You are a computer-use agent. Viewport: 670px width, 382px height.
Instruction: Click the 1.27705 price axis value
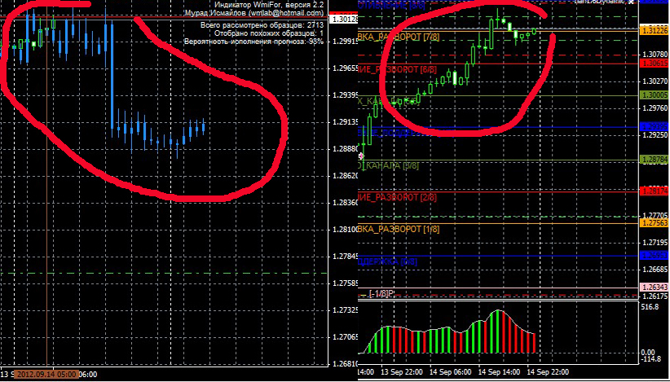pos(655,215)
